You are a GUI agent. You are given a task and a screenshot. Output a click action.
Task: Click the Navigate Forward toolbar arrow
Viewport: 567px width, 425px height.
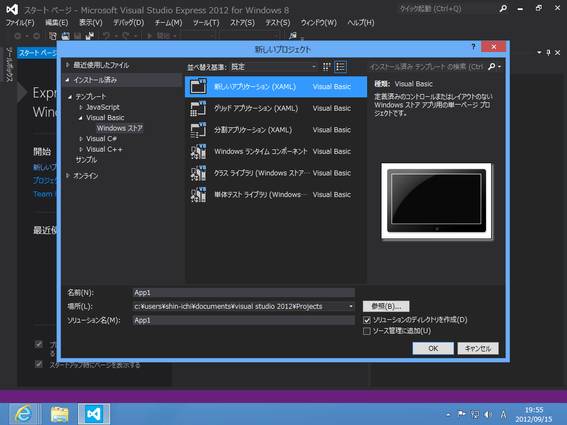coord(37,36)
